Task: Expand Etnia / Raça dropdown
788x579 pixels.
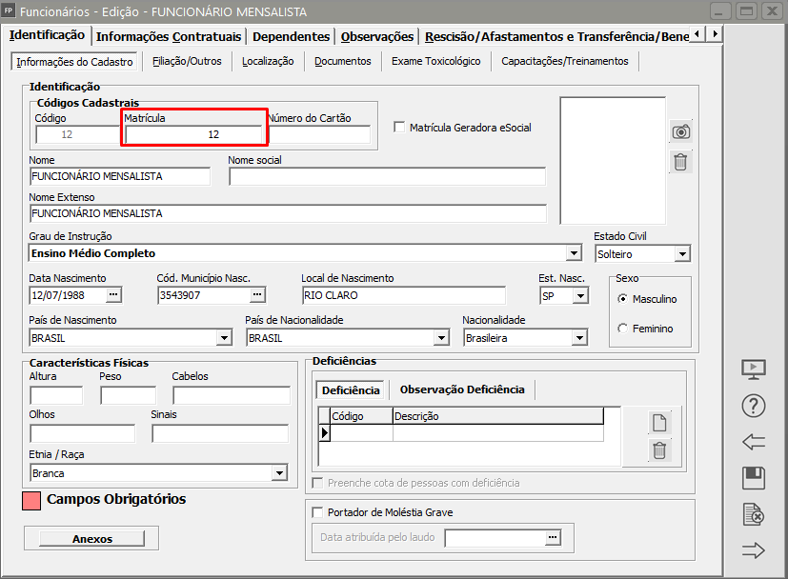Action: coord(279,473)
